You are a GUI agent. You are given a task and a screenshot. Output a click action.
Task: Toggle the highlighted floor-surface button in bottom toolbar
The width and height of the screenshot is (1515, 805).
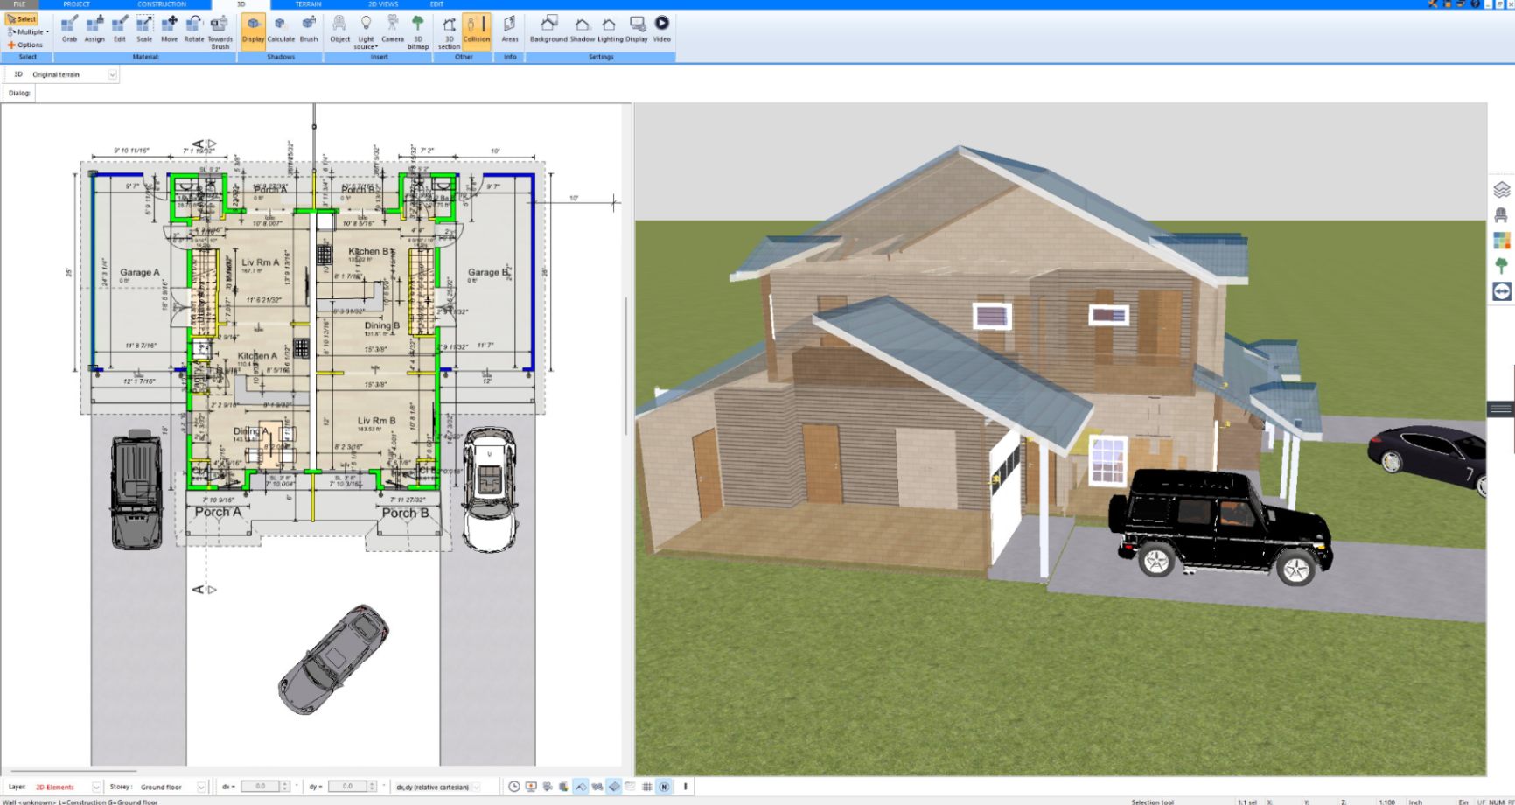pyautogui.click(x=614, y=787)
